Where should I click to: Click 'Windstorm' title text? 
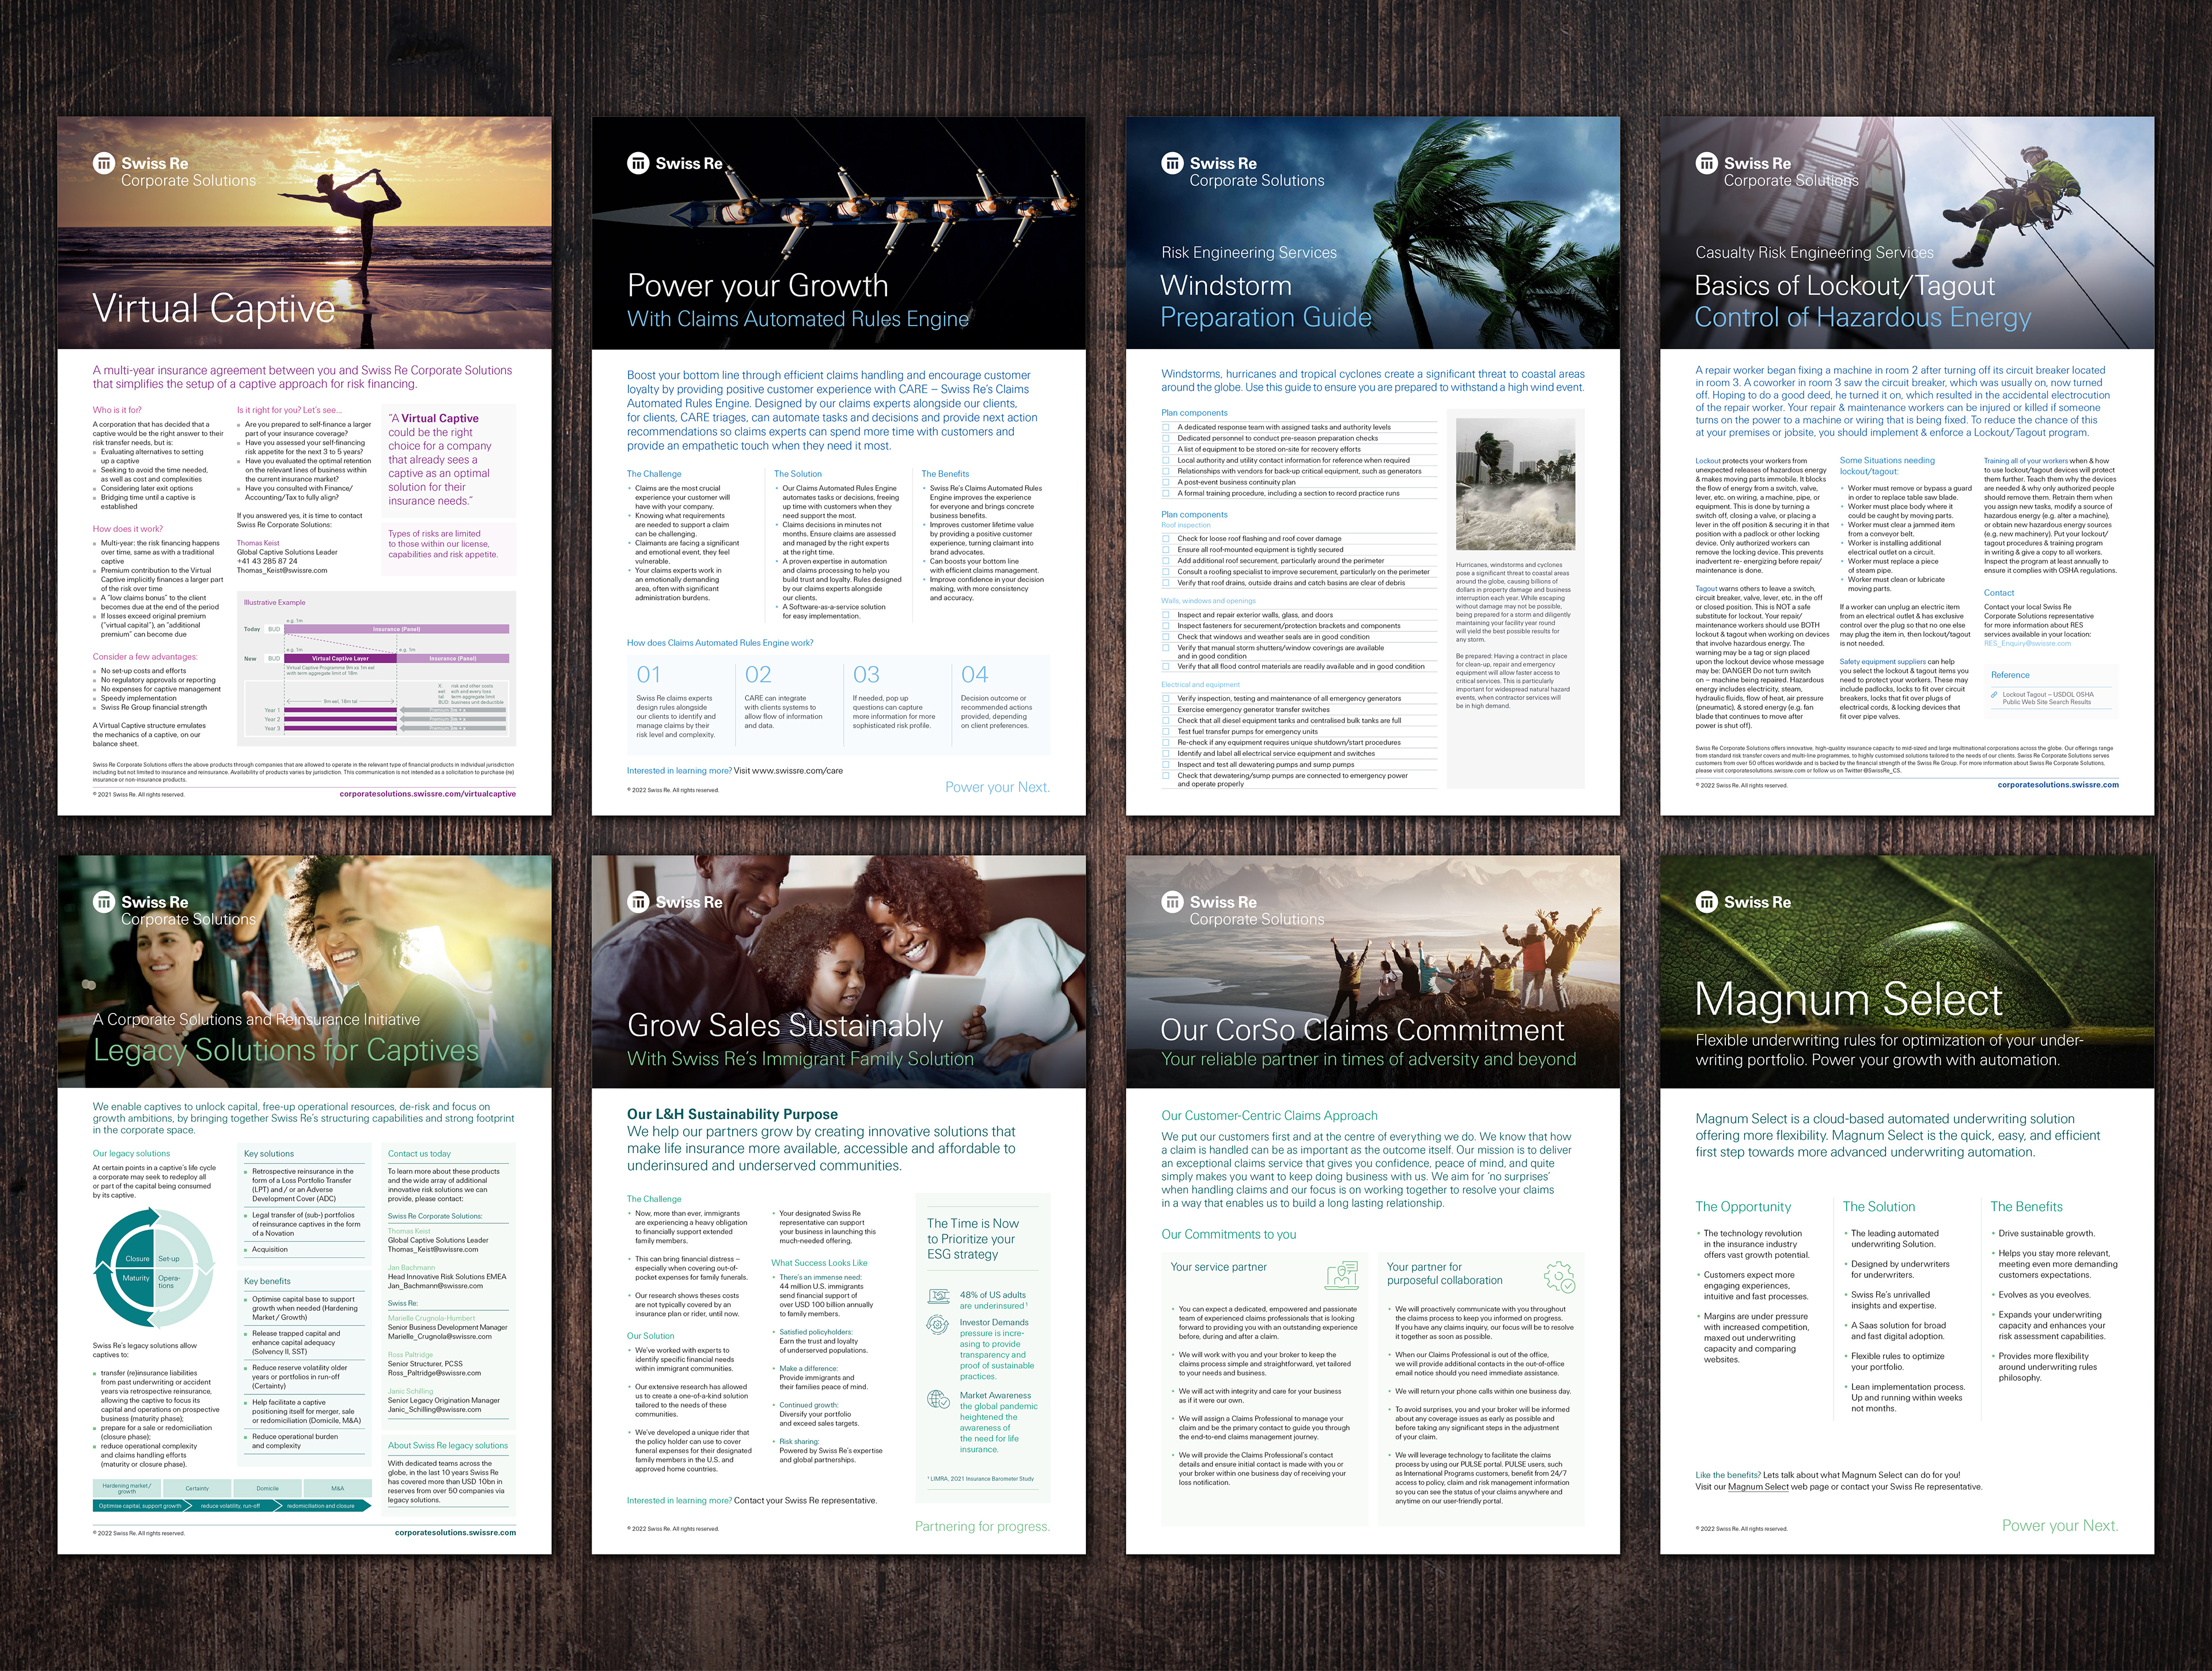(1226, 286)
